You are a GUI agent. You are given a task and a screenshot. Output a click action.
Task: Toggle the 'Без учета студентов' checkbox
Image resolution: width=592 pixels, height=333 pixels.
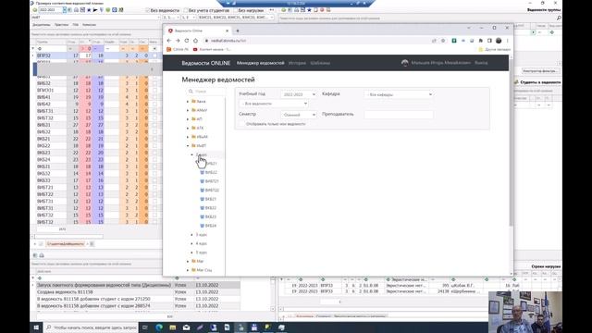(185, 10)
